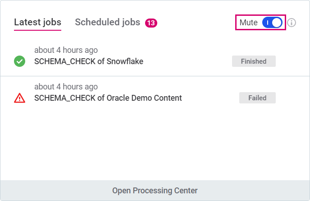The image size is (310, 201).
Task: Click the Finished status badge
Action: click(x=254, y=61)
